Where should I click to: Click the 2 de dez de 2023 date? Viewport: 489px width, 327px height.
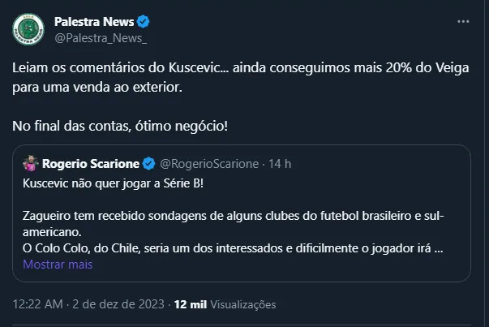(x=120, y=304)
